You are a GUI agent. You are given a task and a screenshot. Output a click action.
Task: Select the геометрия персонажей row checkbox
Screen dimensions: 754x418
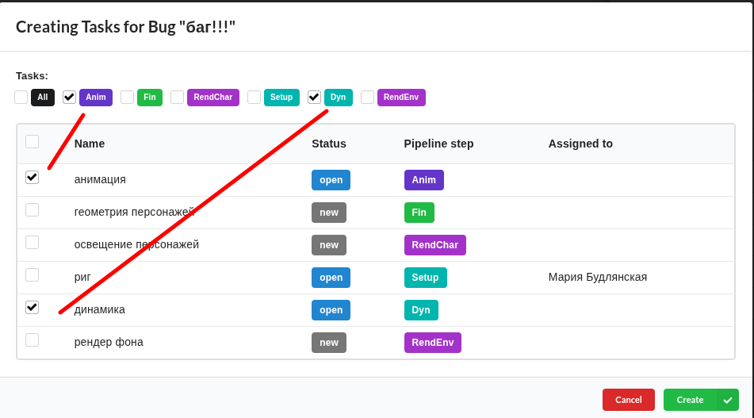coord(33,210)
